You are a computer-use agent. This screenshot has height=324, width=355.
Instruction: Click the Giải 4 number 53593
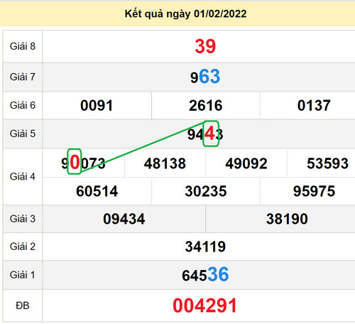[x=327, y=163]
